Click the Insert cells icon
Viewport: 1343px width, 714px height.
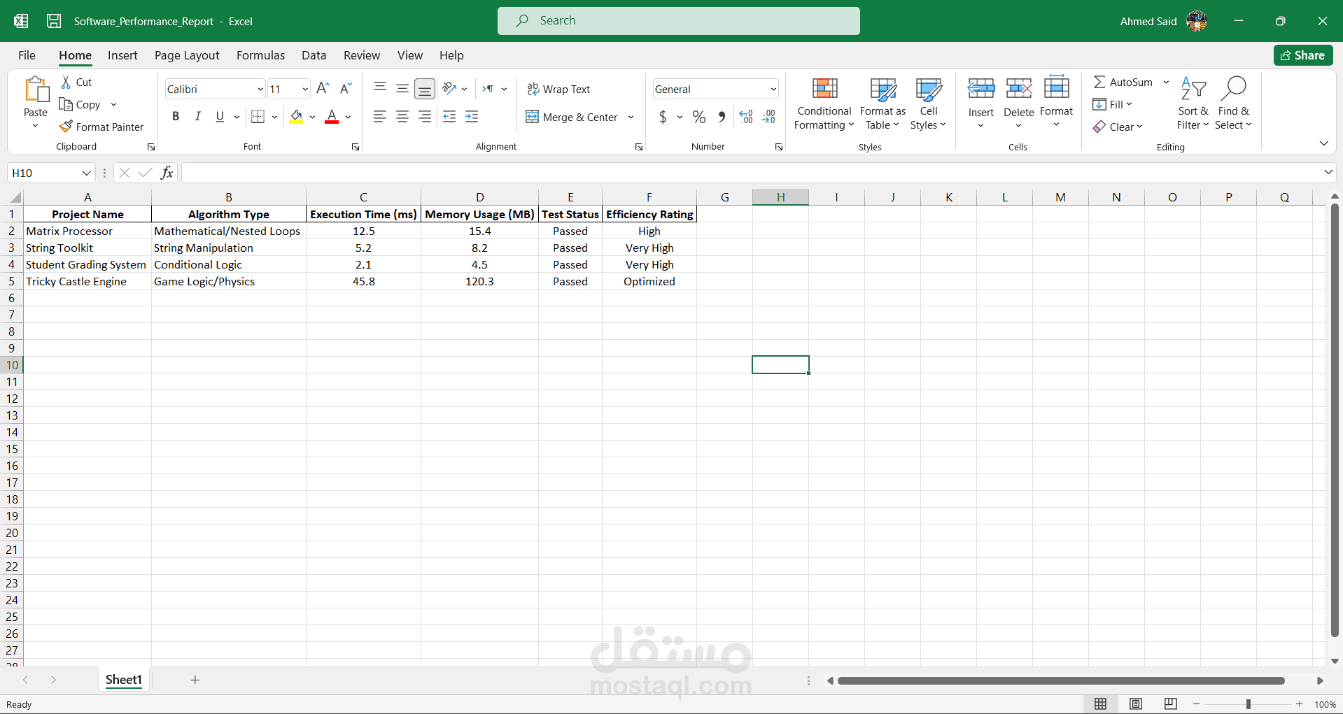pyautogui.click(x=981, y=88)
